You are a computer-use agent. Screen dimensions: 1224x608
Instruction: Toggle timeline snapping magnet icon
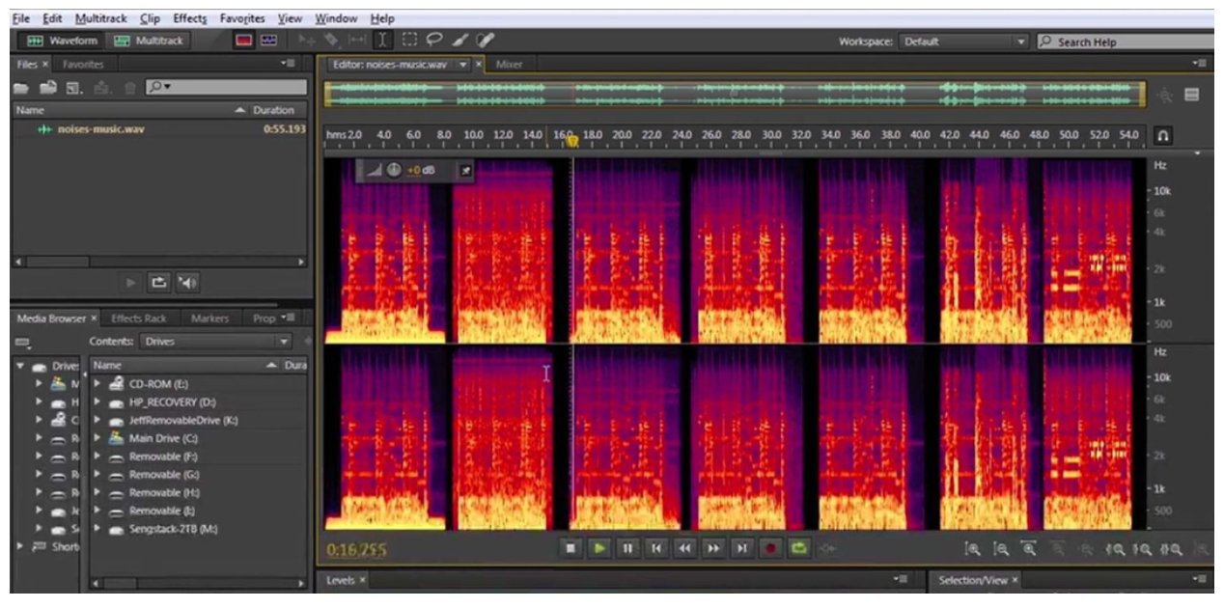click(x=1162, y=137)
